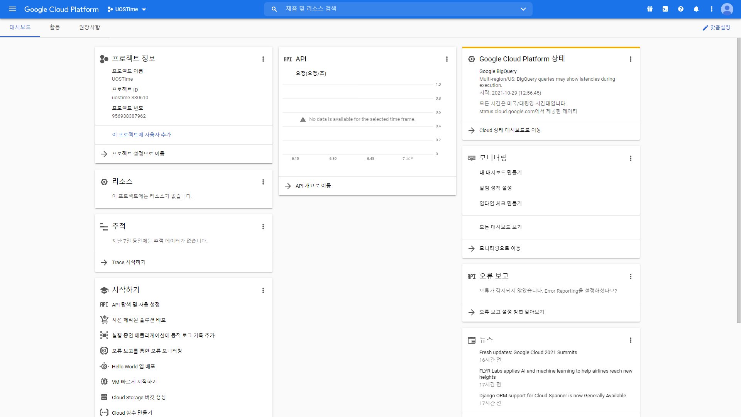Click the page vertical scrollbar
741x417 pixels.
click(x=739, y=181)
